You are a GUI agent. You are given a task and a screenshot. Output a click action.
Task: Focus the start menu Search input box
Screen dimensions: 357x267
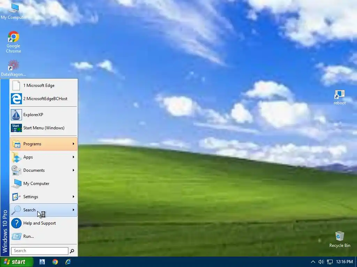(40, 251)
